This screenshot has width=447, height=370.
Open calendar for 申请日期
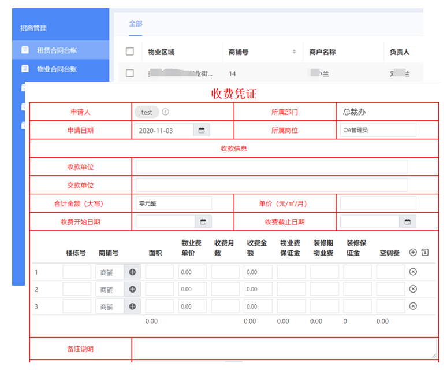point(202,131)
